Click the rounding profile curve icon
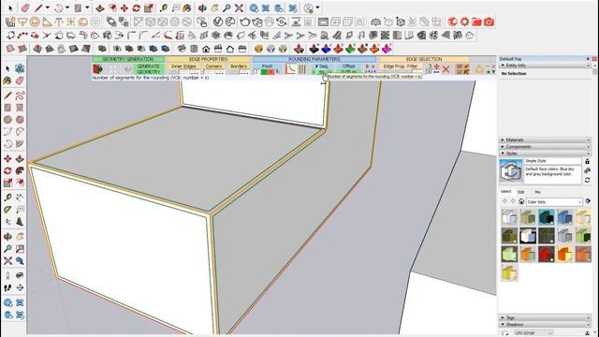Screen dimensions: 599x337 (x=291, y=69)
